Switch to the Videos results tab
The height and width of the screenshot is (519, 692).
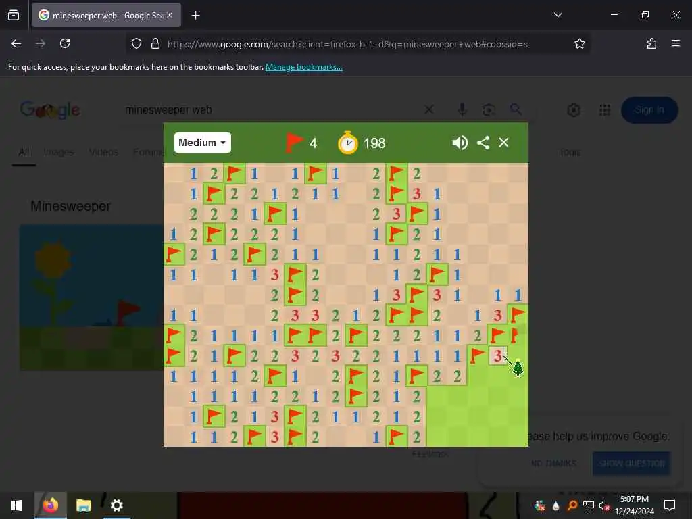pos(103,152)
